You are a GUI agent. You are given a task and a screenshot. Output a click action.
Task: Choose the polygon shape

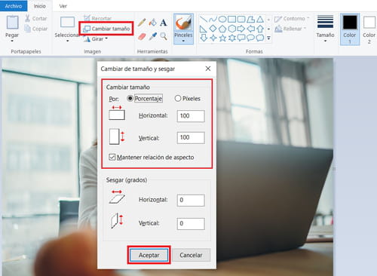coord(250,19)
